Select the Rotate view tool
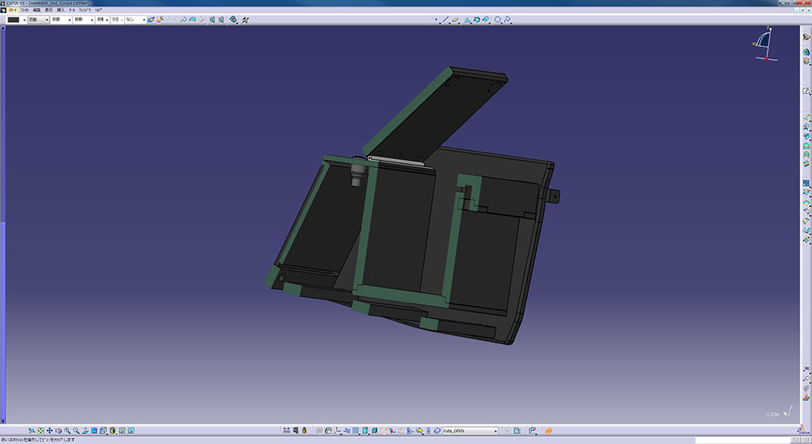The width and height of the screenshot is (812, 444). pos(58,430)
